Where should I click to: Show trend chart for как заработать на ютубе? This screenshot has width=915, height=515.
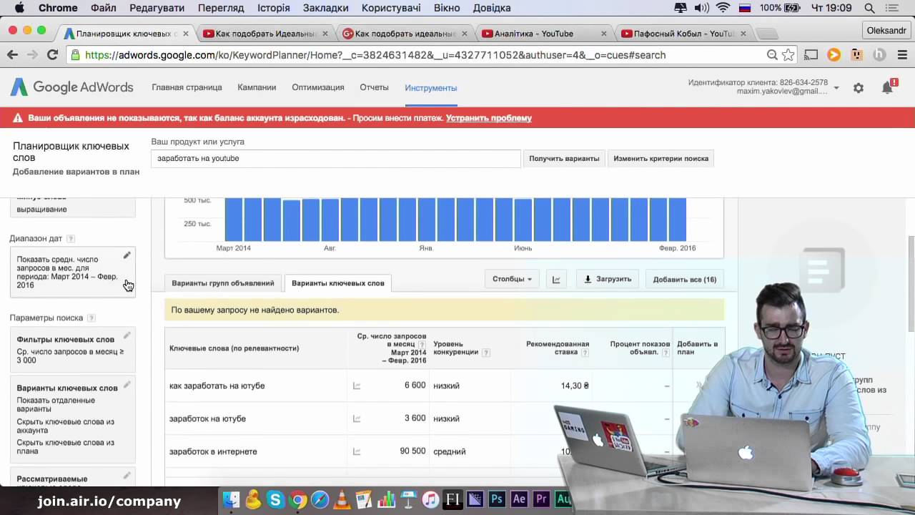(357, 386)
